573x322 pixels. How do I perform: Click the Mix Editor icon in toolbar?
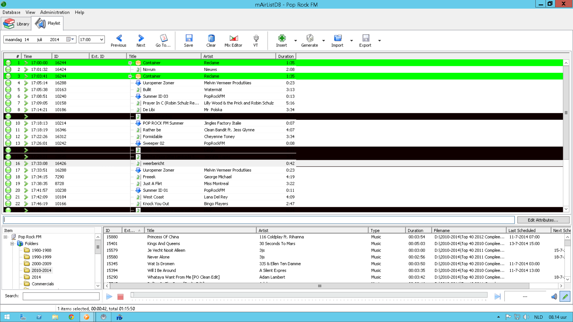point(233,41)
